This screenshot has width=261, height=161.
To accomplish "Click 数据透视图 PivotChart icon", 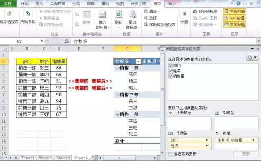I will tap(195, 11).
